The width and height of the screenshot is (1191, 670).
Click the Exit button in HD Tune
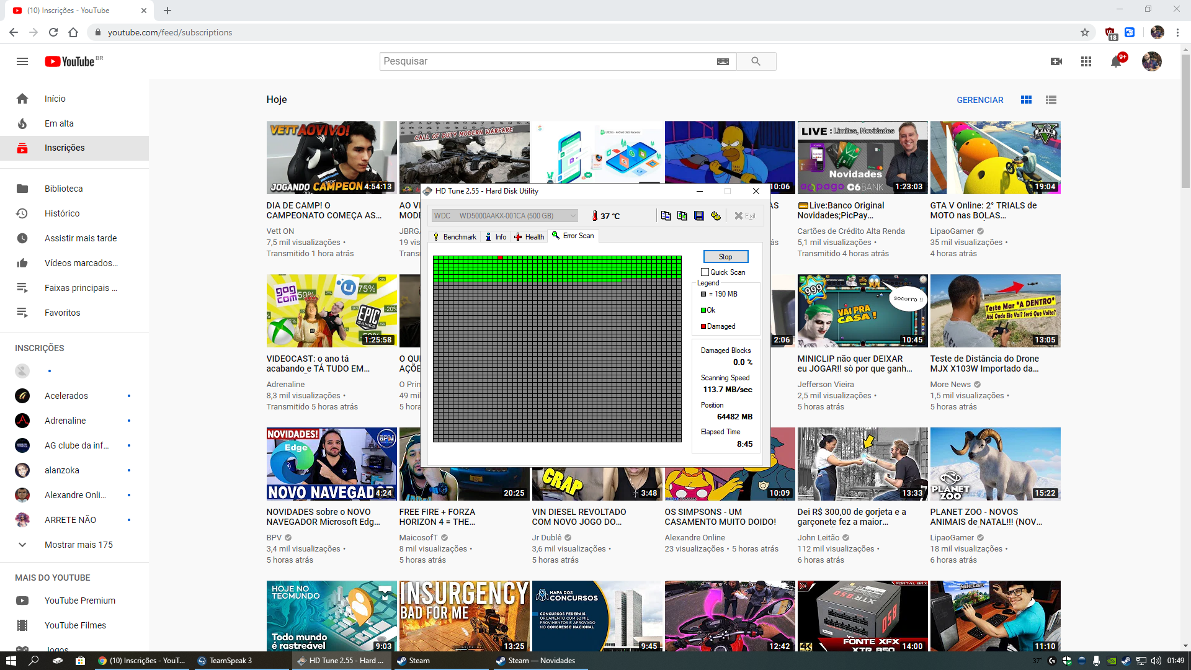coord(745,216)
